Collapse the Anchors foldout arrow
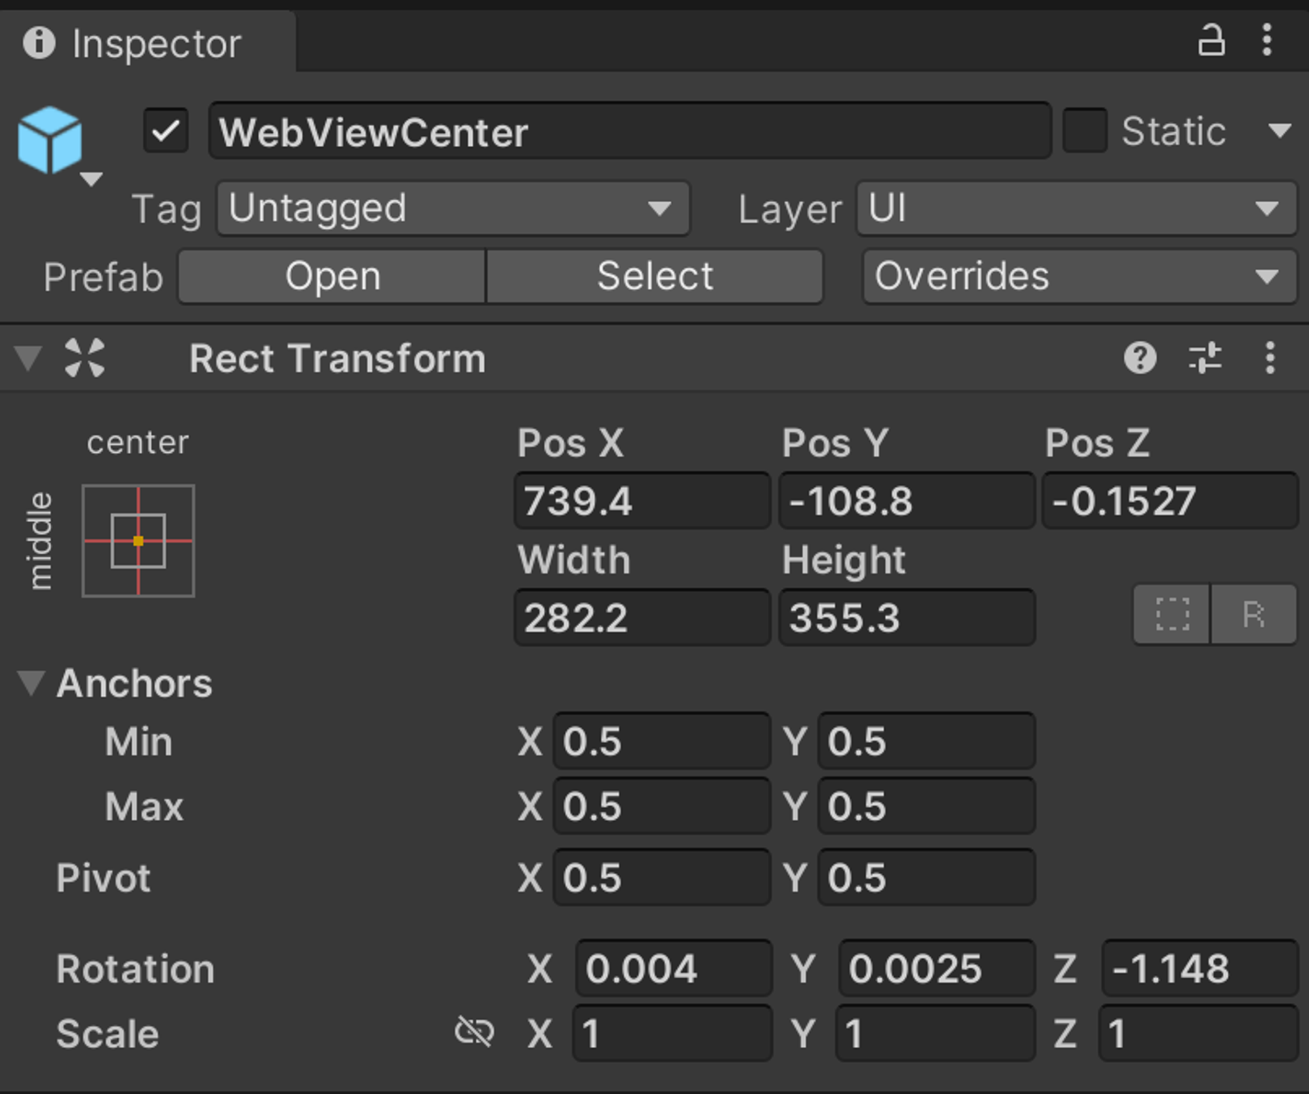 (x=31, y=682)
